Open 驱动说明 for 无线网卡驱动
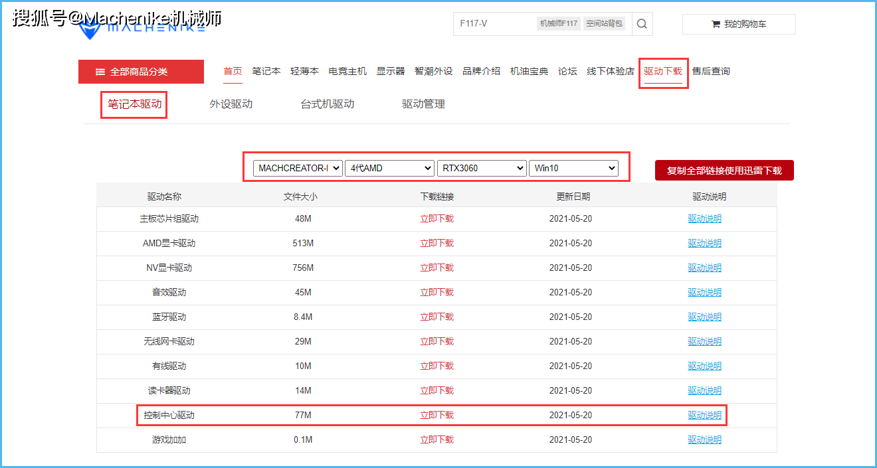Image resolution: width=877 pixels, height=468 pixels. 704,341
